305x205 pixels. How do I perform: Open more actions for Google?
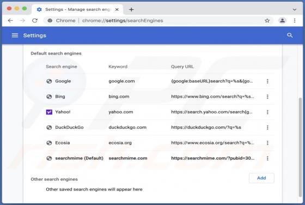[267, 81]
